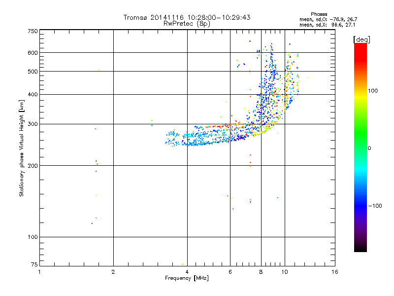Click the 750 y-axis tick label

[33, 31]
